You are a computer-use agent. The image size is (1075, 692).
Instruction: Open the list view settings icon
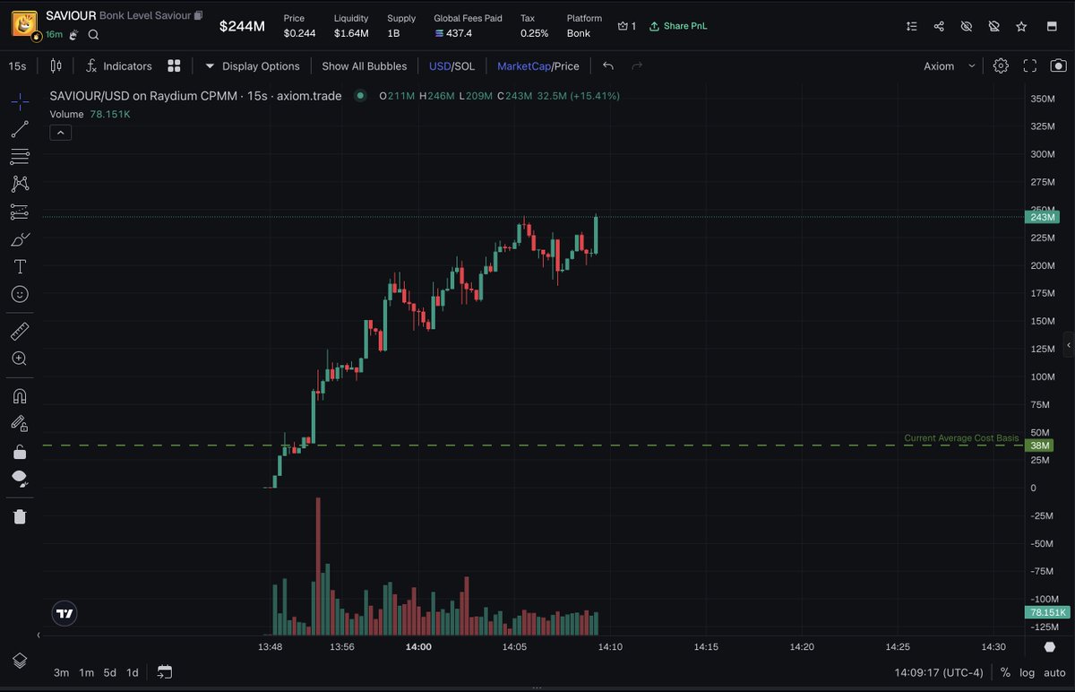click(911, 27)
